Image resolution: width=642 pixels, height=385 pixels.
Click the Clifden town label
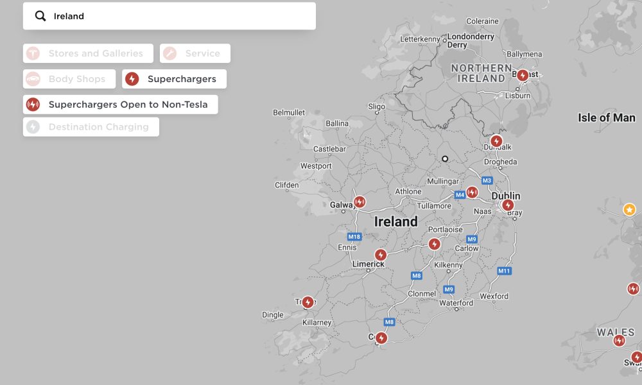point(286,185)
